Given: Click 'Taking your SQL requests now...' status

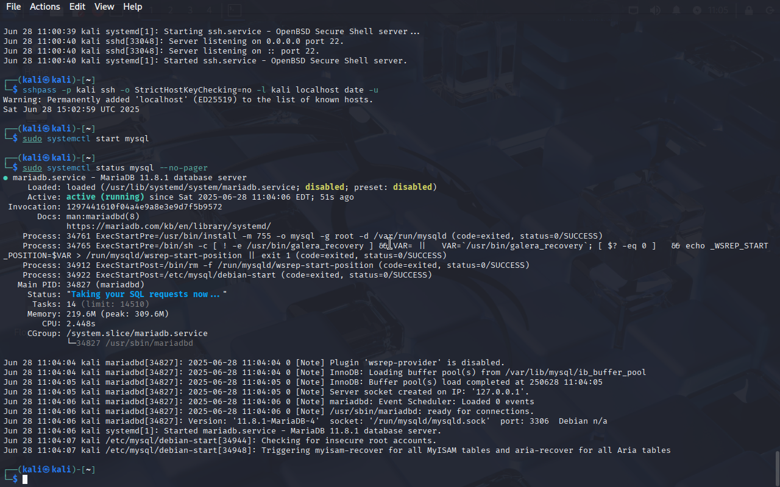Looking at the screenshot, I should tap(147, 295).
